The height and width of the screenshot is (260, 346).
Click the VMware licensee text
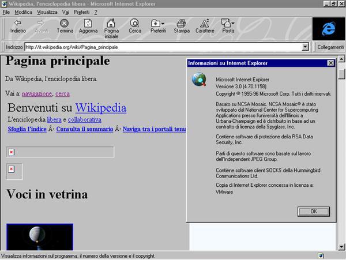(x=224, y=192)
